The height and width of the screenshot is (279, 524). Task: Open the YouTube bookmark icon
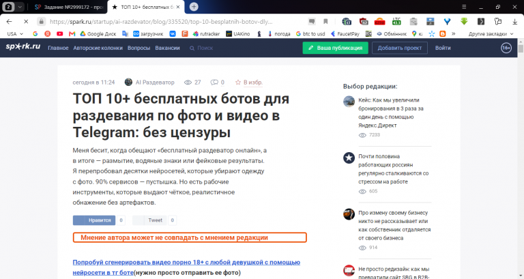coord(59,33)
